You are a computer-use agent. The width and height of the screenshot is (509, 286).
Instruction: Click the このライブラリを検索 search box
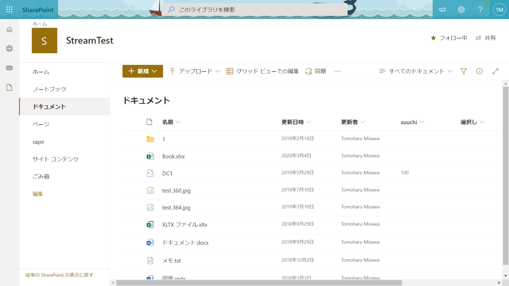pos(255,9)
